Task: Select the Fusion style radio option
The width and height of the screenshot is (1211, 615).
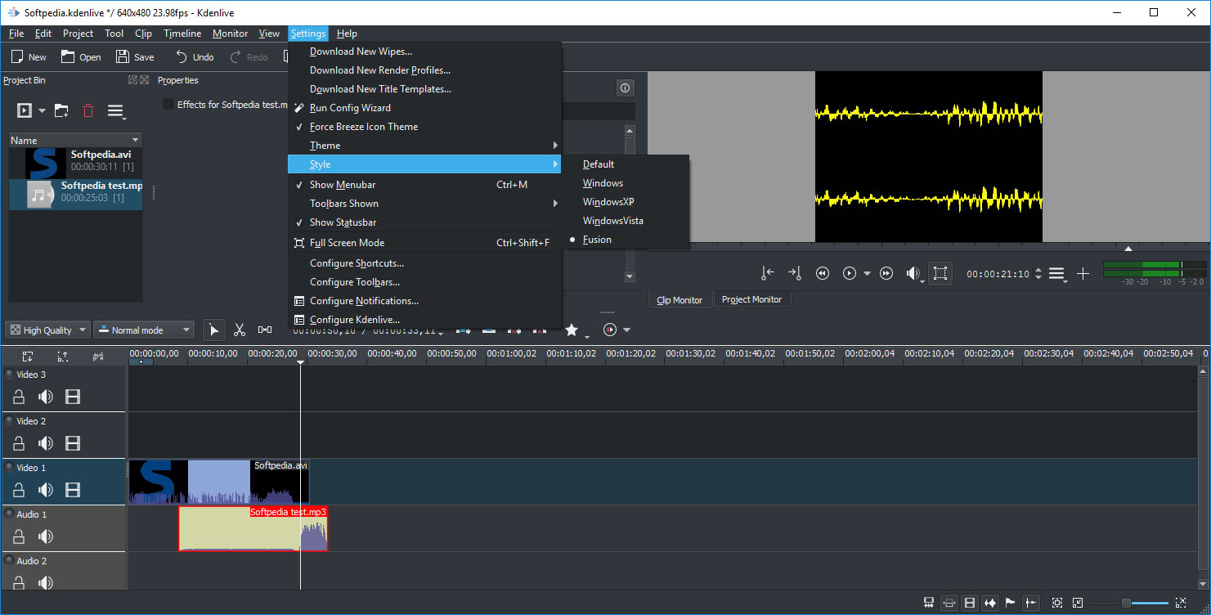Action: point(597,240)
